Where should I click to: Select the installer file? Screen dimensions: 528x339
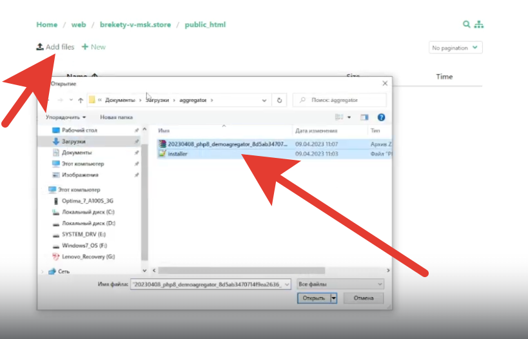(177, 154)
